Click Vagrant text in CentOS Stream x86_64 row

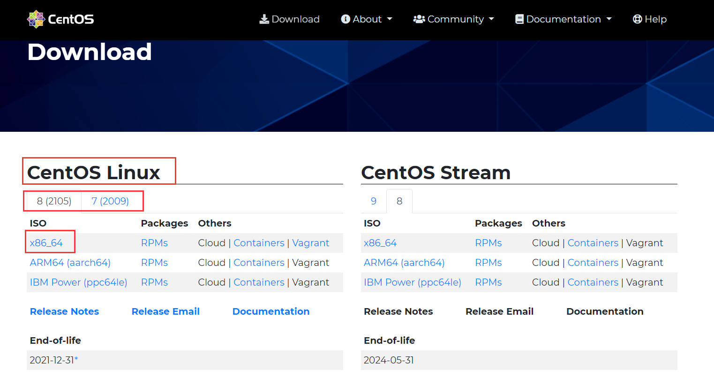pyautogui.click(x=645, y=243)
